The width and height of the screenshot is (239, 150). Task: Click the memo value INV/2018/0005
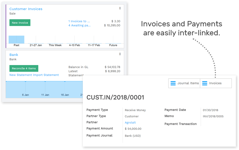pos(213,116)
